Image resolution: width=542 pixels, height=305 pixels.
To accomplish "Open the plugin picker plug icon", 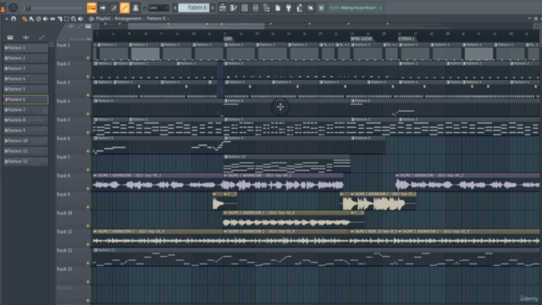I will click(289, 8).
